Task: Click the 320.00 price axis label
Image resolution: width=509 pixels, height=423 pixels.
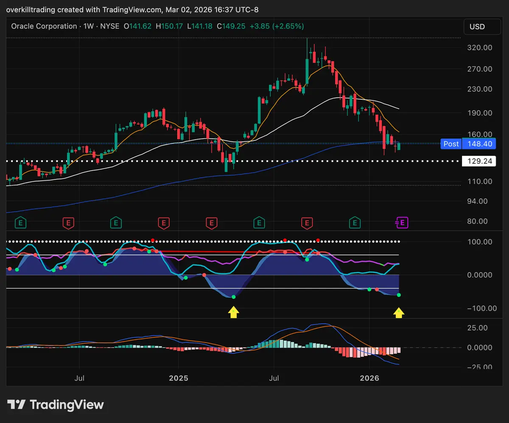Action: (x=479, y=48)
